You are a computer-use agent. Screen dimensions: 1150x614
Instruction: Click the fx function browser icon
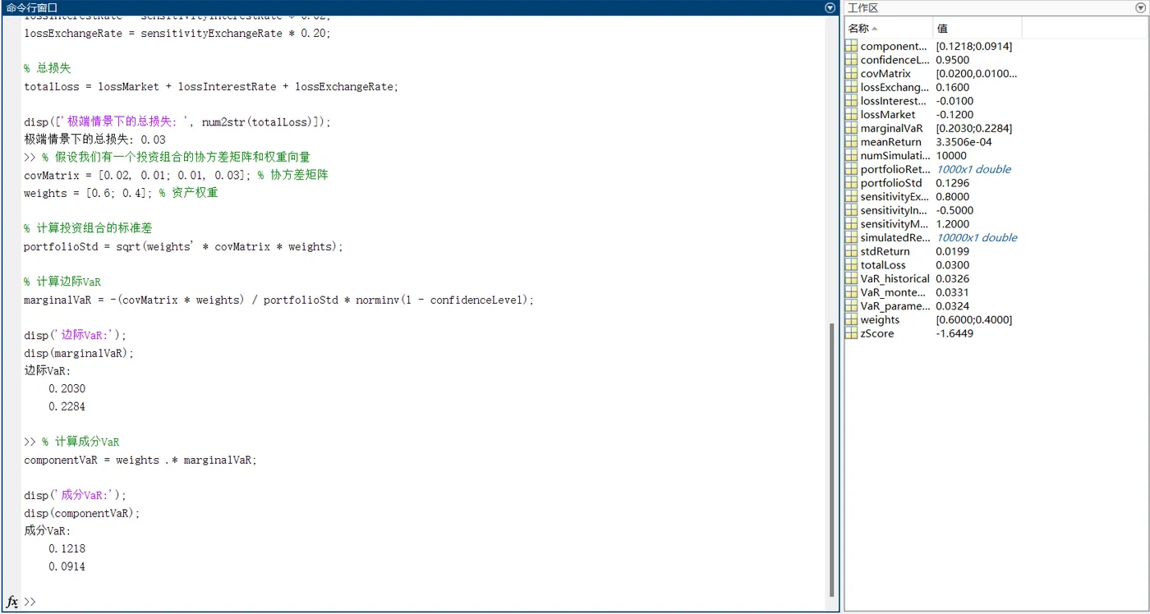[x=12, y=602]
